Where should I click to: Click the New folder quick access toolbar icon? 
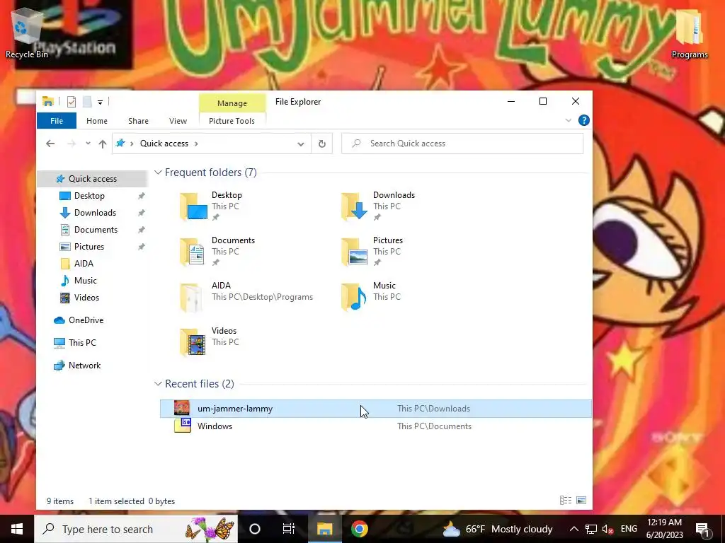pos(87,102)
